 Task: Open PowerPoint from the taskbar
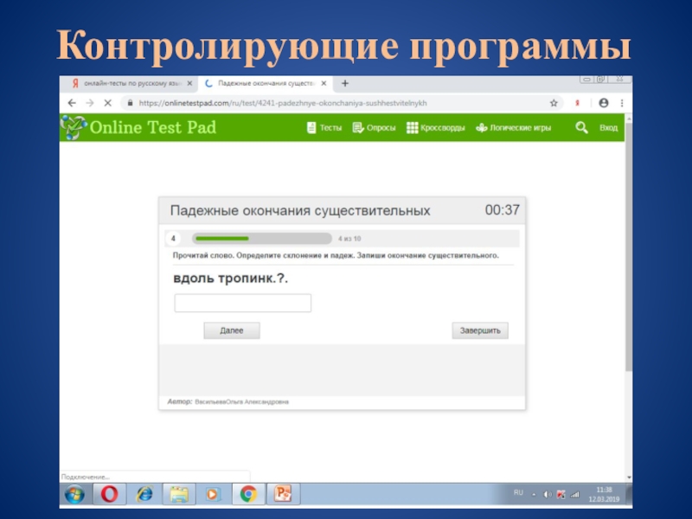[x=282, y=494]
